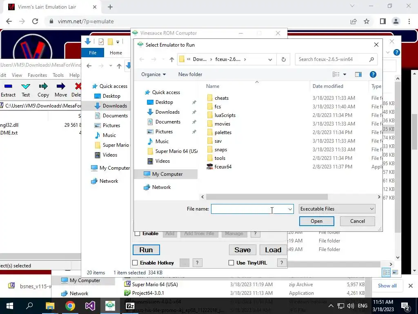This screenshot has width=418, height=314.
Task: Click the Save button in ROM Corruptor
Action: (x=242, y=250)
